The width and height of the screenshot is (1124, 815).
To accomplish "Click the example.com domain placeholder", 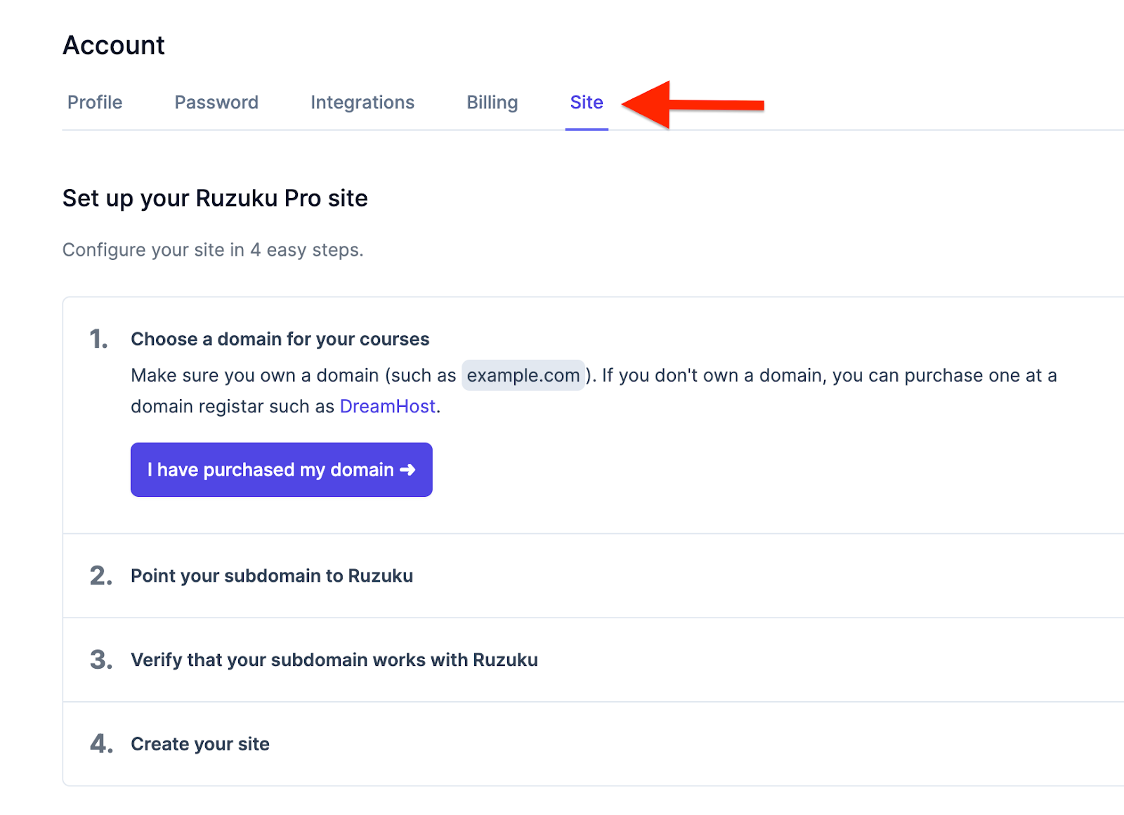I will click(523, 374).
